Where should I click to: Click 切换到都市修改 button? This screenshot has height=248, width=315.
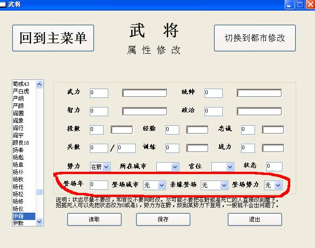coord(255,38)
